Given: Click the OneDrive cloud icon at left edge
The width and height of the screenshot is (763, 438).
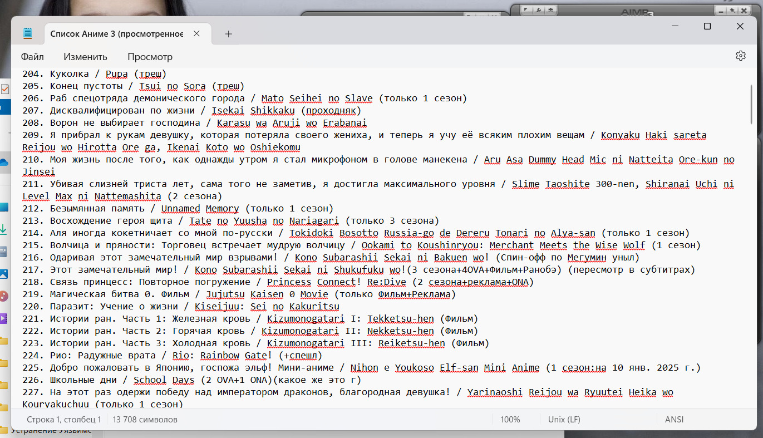Looking at the screenshot, I should pos(4,162).
